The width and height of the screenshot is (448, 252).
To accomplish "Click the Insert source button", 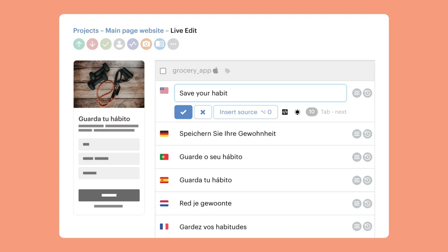I will (x=245, y=112).
